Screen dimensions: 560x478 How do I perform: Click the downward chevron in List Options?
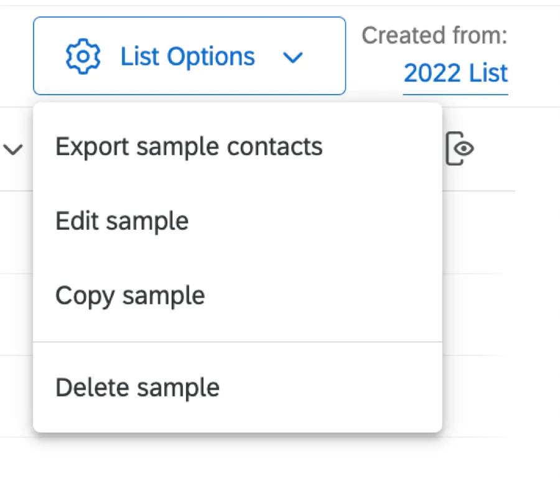pos(294,57)
